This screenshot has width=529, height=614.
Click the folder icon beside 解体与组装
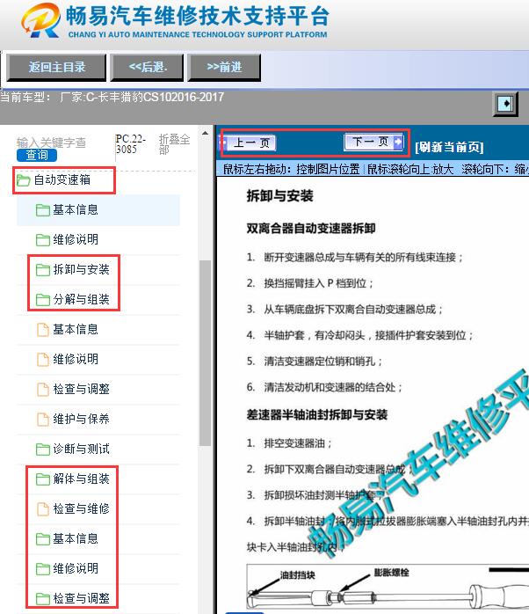tap(43, 479)
